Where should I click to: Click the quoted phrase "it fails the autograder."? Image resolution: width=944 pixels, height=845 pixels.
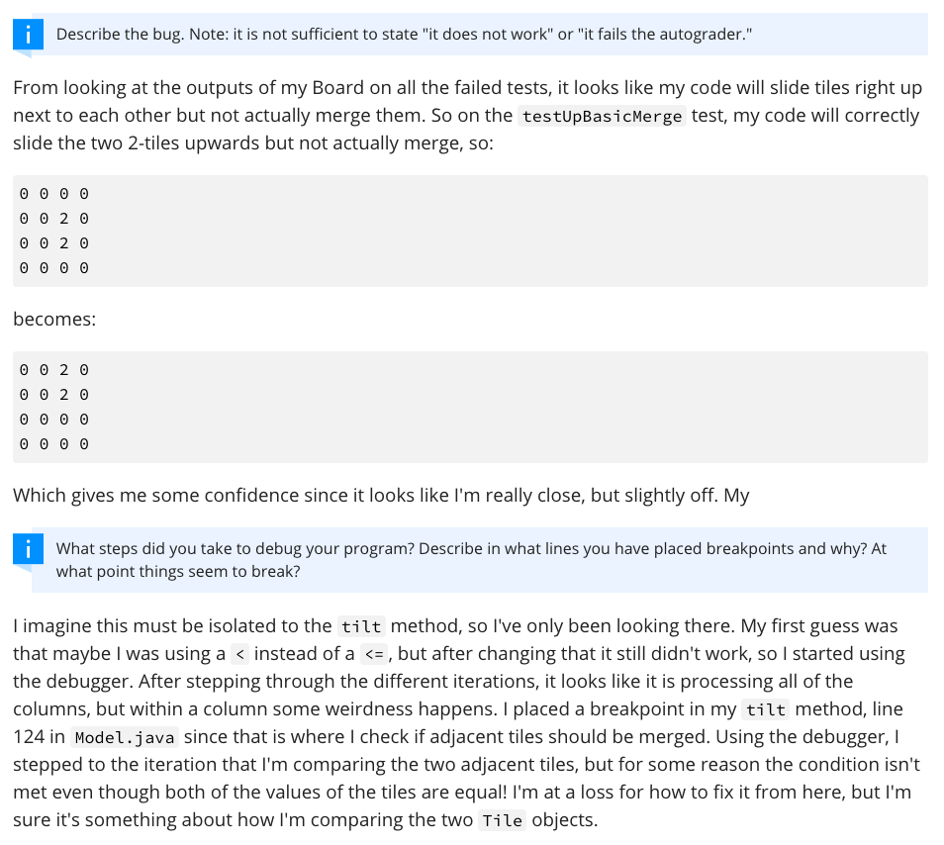point(665,35)
